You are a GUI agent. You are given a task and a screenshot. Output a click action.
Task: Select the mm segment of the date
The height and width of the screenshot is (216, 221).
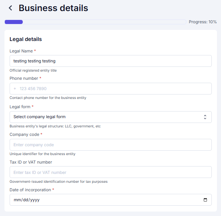pos(17,200)
